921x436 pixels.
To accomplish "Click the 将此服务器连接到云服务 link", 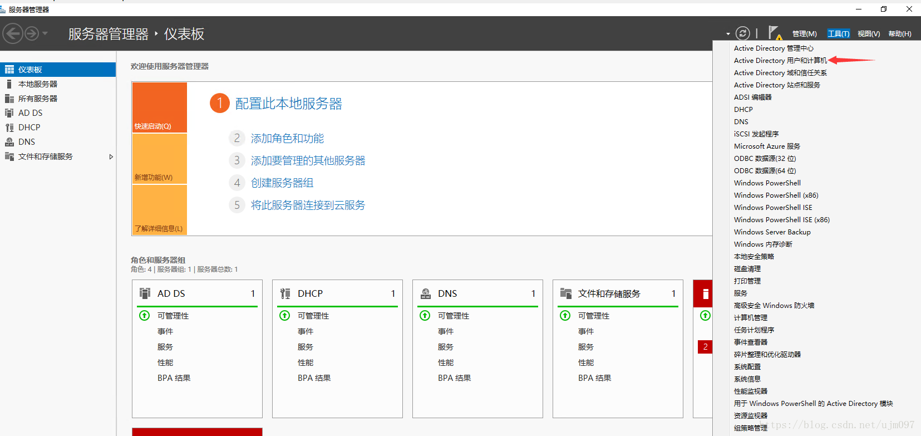I will 308,205.
